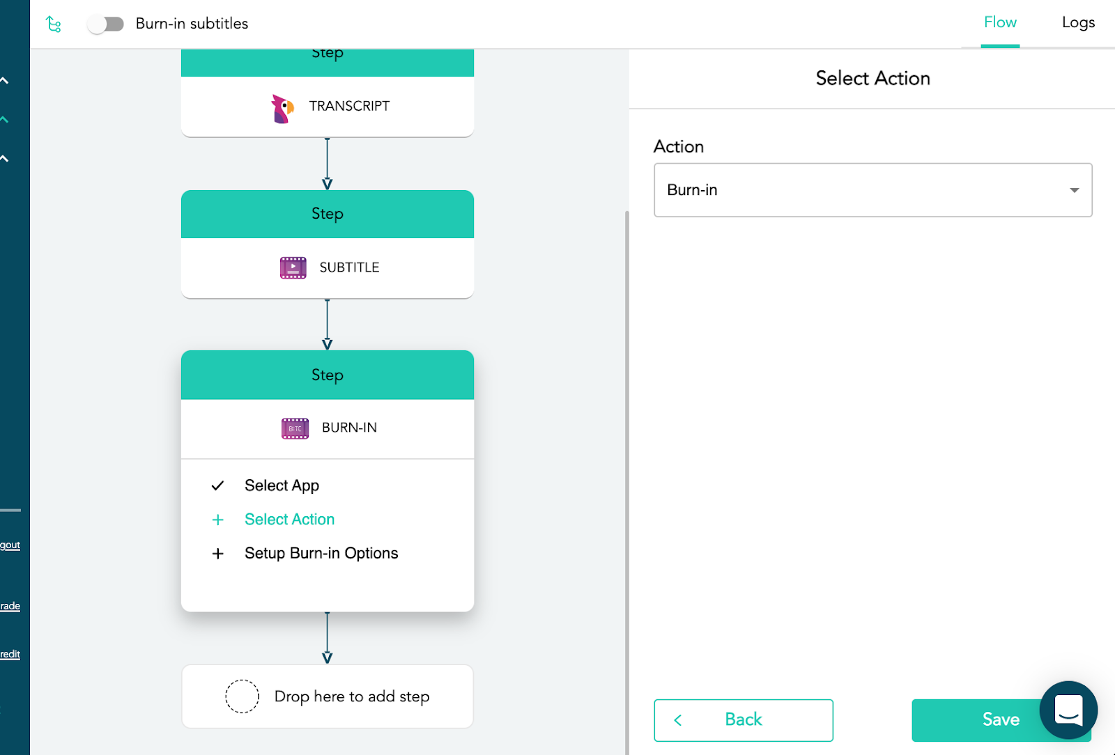
Task: Open the Action dropdown showing Burn-in
Action: pyautogui.click(x=872, y=190)
